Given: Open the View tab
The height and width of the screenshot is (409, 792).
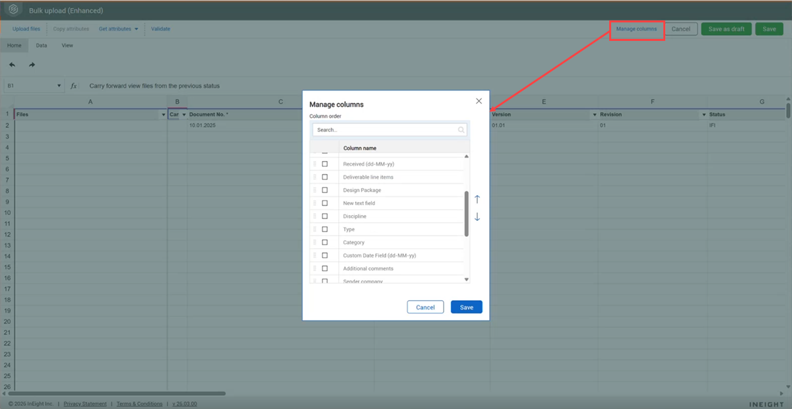Looking at the screenshot, I should pos(67,46).
